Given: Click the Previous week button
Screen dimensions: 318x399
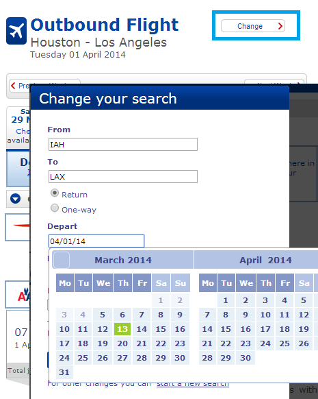Looking at the screenshot, I should coord(44,86).
